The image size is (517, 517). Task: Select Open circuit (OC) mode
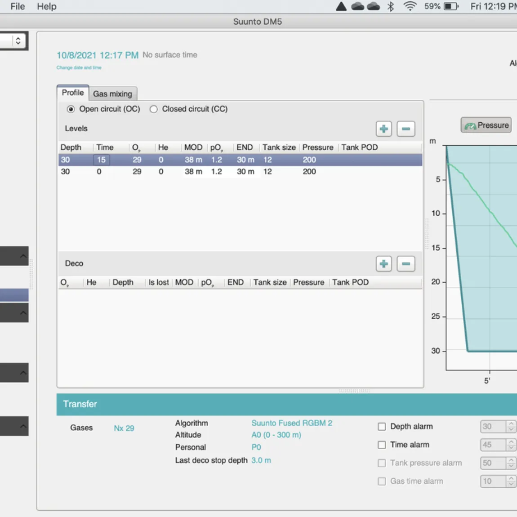(71, 109)
